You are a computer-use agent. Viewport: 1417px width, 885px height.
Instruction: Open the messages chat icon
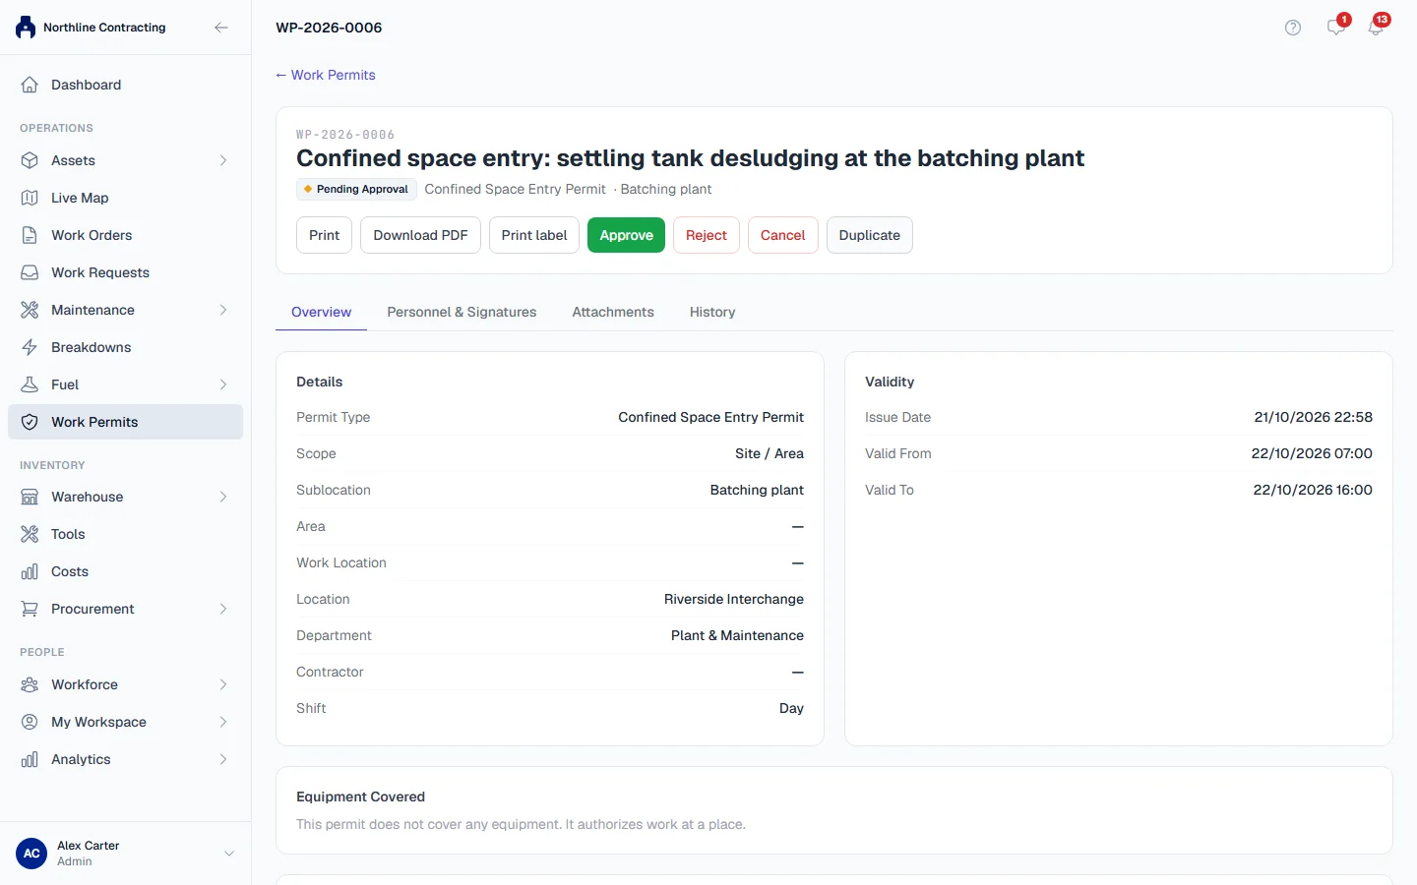[x=1335, y=28]
